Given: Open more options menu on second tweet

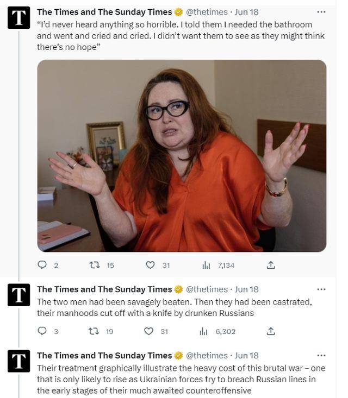Looking at the screenshot, I should coord(321,289).
